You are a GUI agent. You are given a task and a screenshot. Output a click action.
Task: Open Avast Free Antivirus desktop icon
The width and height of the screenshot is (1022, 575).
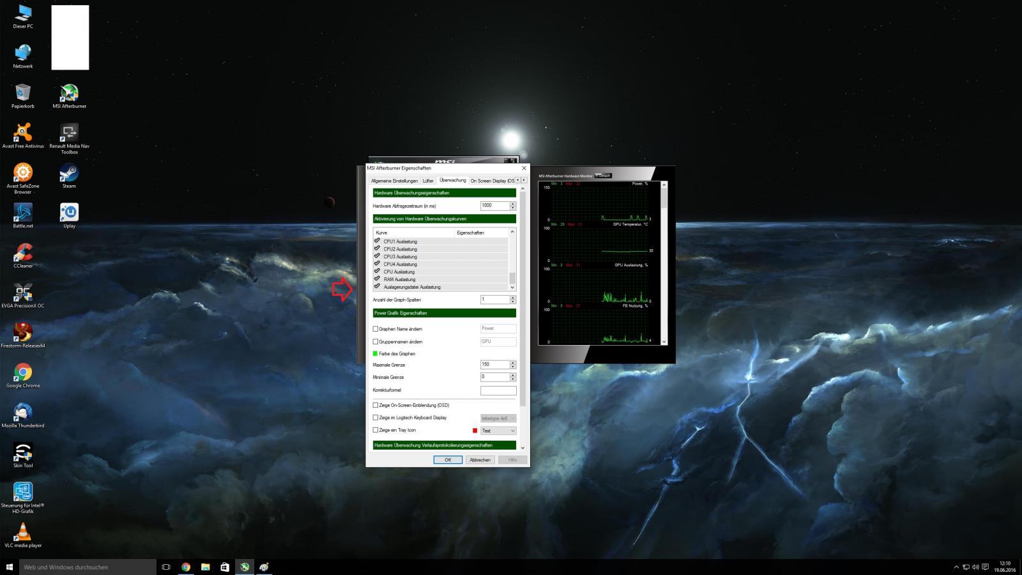[23, 136]
